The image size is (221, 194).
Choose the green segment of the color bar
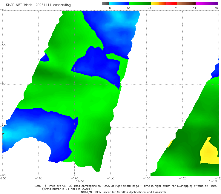tap(140, 4)
